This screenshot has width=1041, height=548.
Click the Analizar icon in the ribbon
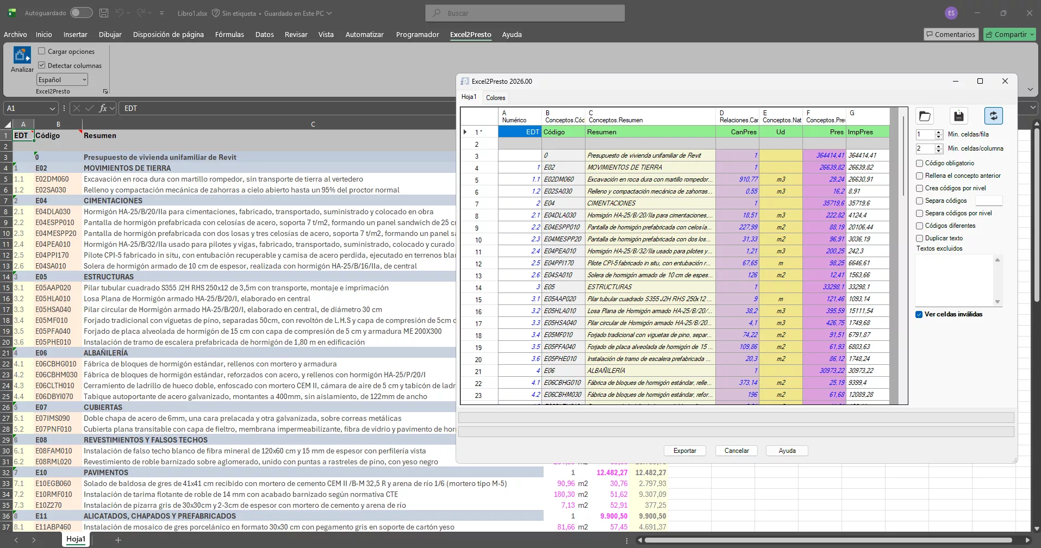pos(22,55)
